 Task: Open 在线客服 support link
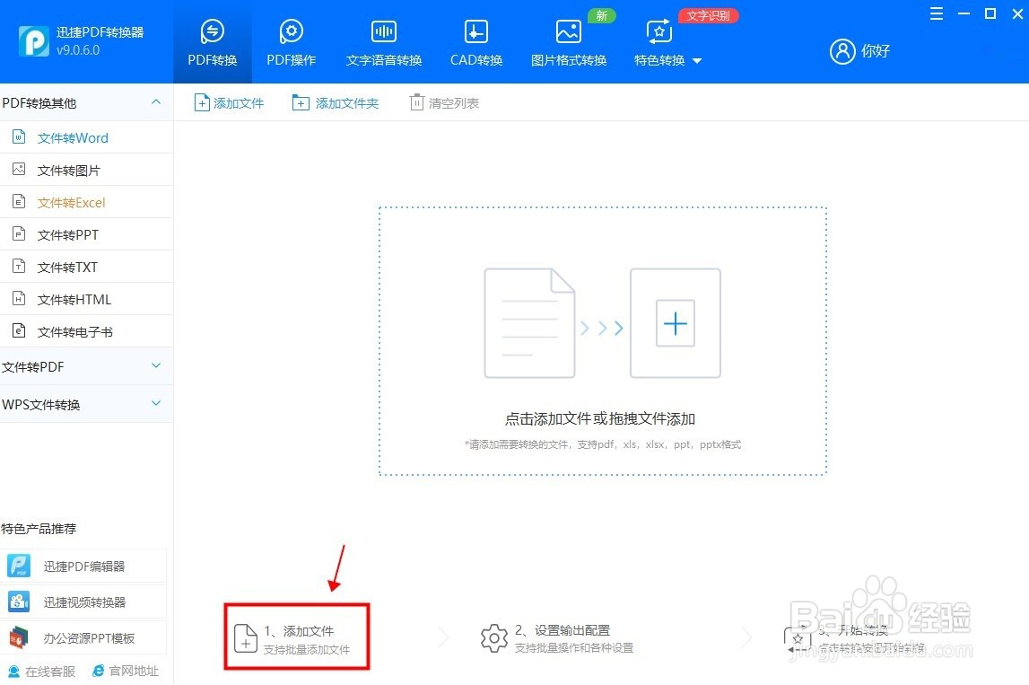[x=42, y=672]
